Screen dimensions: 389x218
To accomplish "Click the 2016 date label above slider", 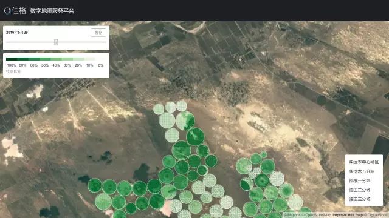I will [17, 32].
